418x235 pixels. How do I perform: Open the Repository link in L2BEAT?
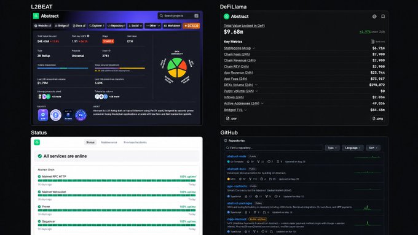[x=116, y=26]
